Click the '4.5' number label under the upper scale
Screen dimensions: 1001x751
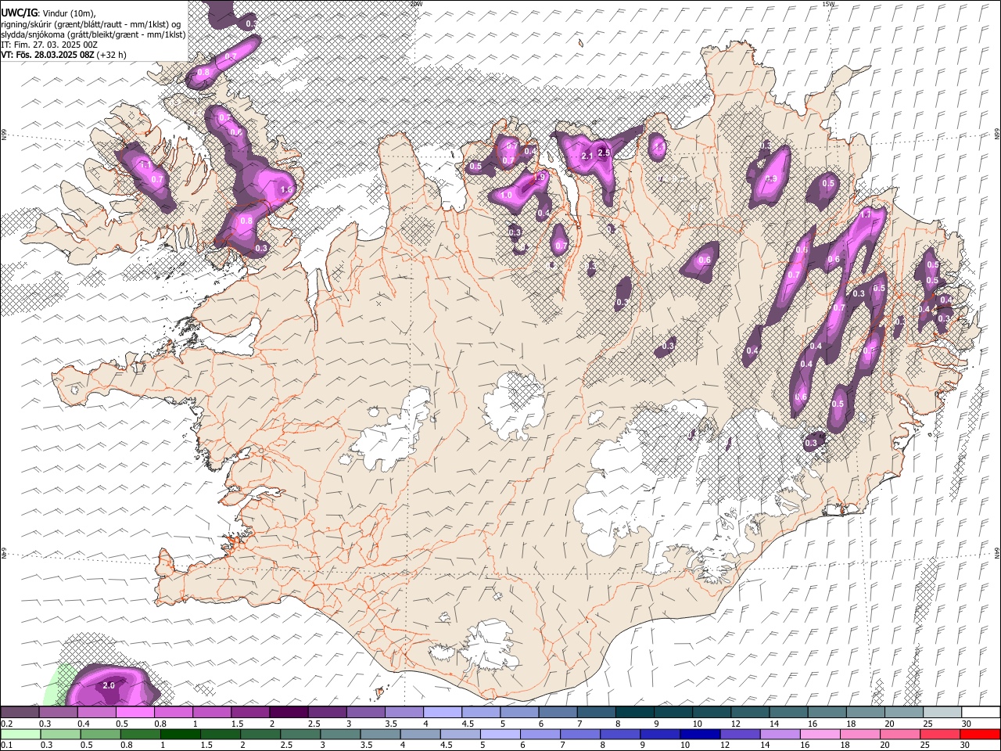[468, 724]
